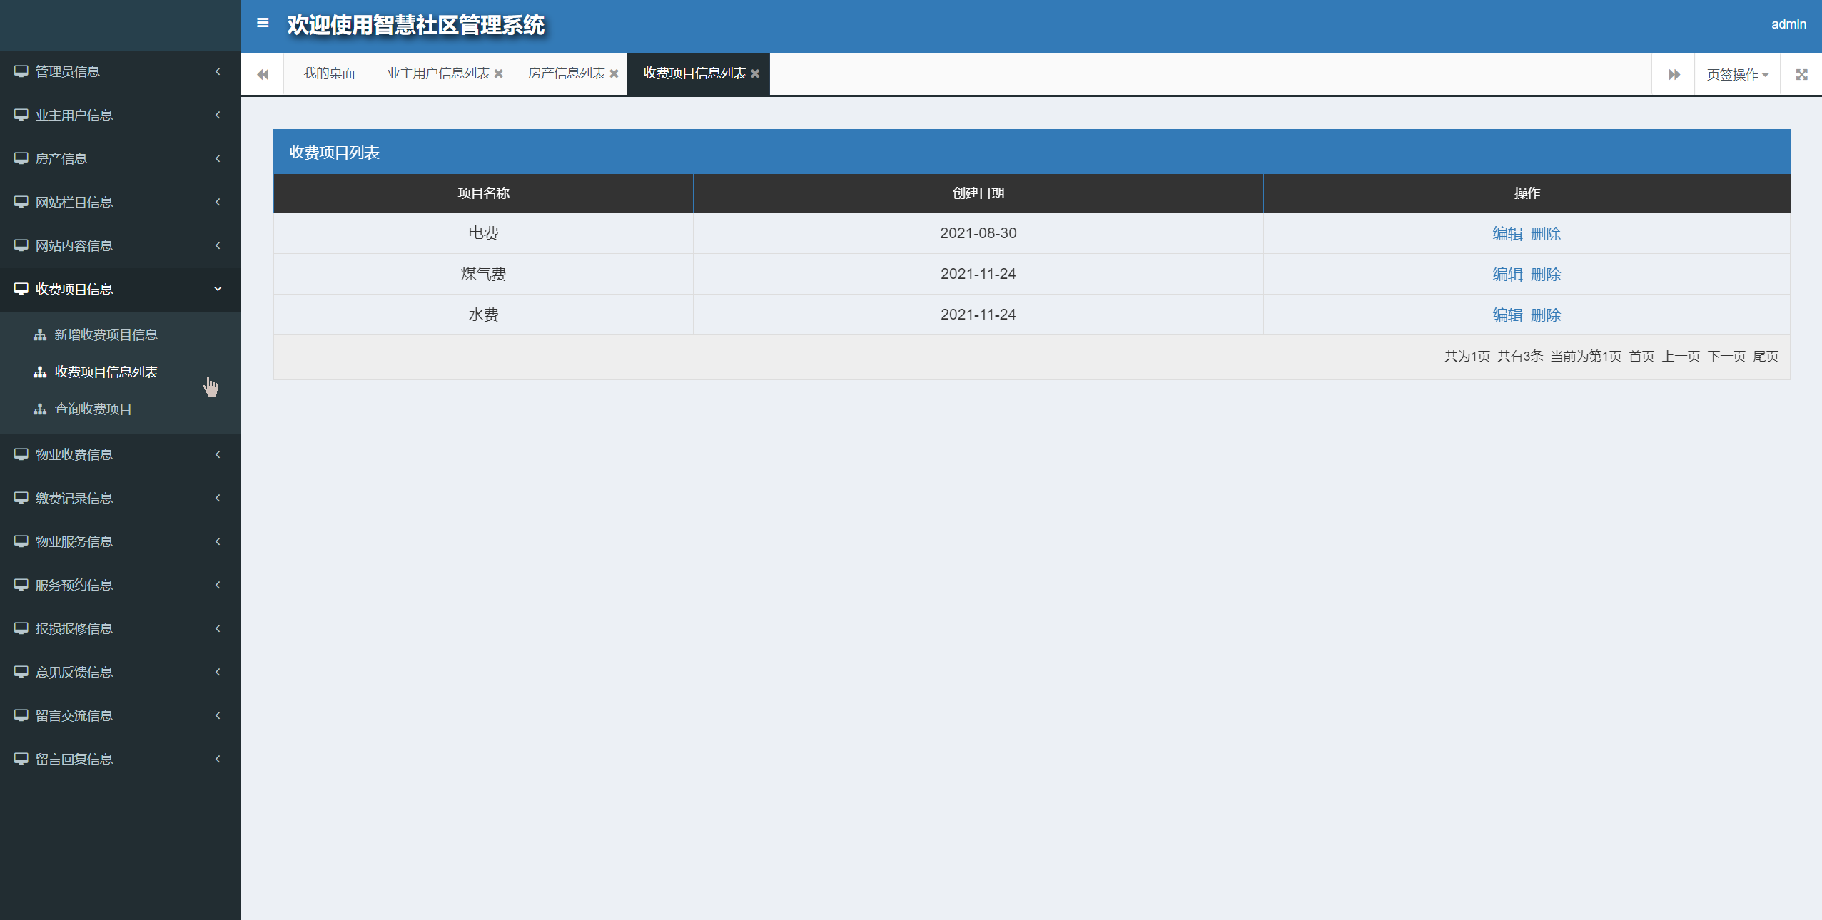
Task: Switch to the 我的桌面 tab
Action: 329,73
